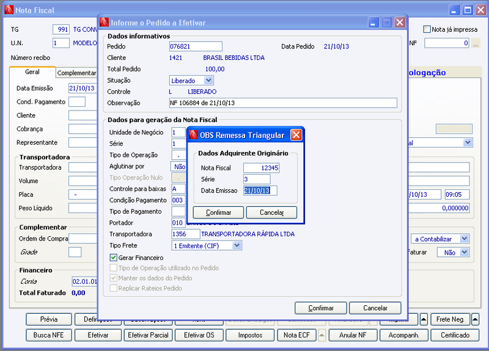The image size is (489, 351).
Task: Click the Cond. Pagamento field in Nota Fiscal
Action: click(x=77, y=102)
